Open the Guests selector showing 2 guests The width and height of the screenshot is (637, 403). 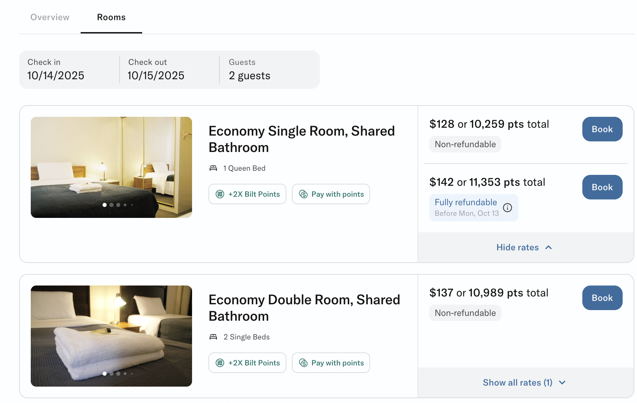[x=249, y=69]
